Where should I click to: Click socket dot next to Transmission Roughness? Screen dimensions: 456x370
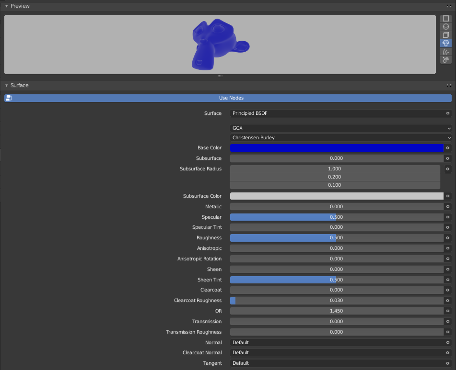click(447, 332)
